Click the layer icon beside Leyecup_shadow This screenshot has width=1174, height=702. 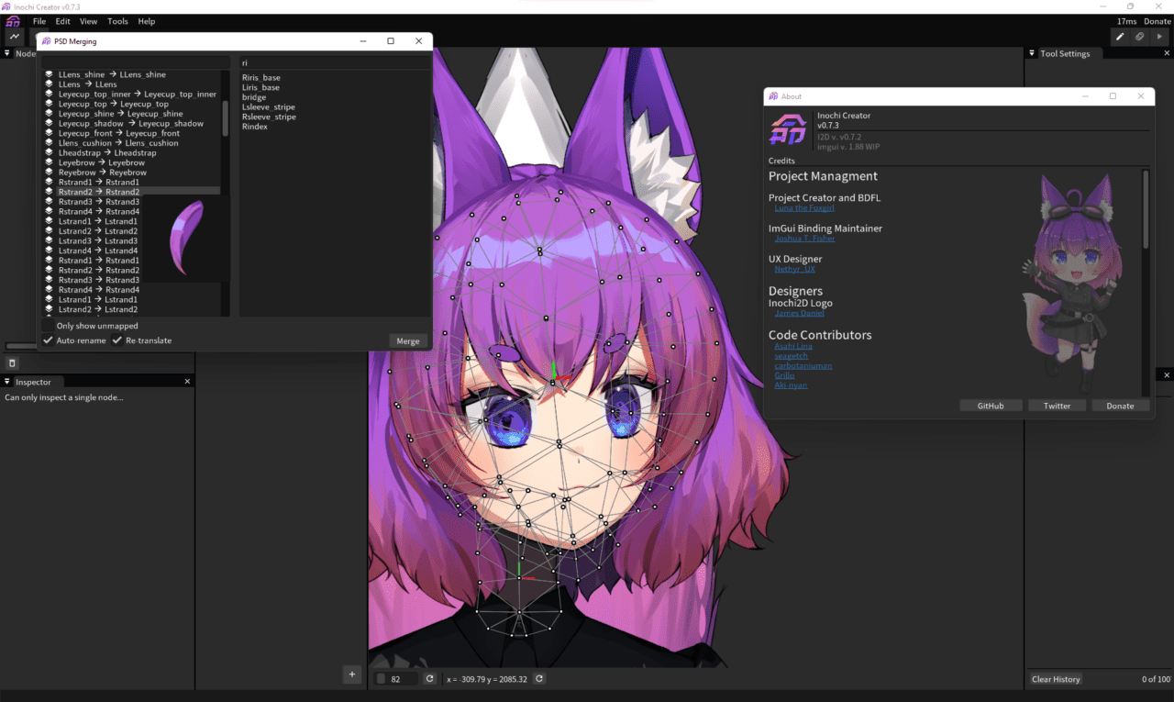[x=50, y=123]
